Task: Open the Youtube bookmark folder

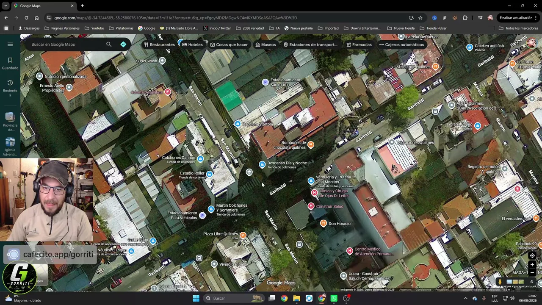Action: tap(94, 28)
